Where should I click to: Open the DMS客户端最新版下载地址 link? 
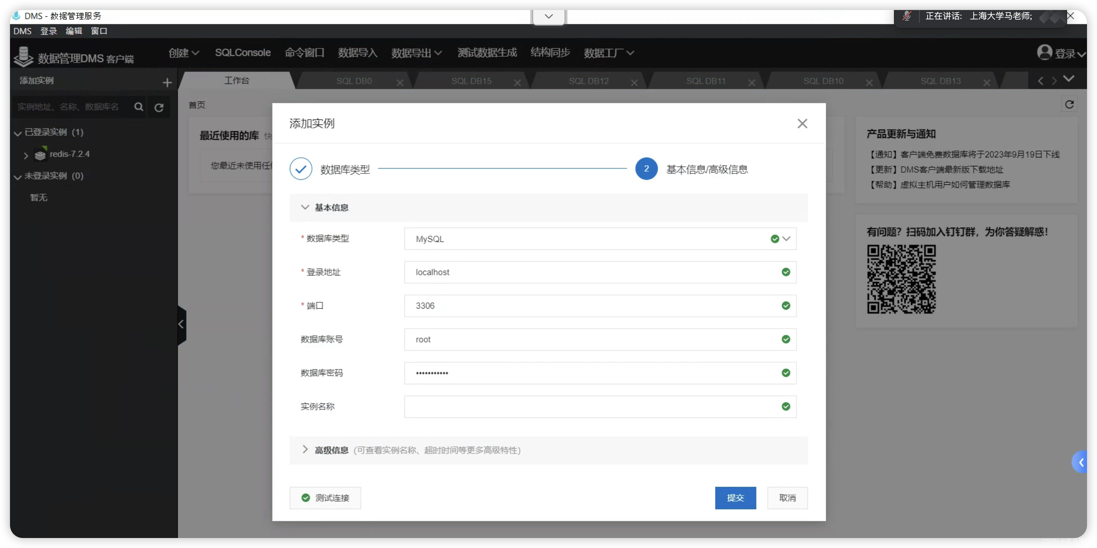tap(935, 169)
